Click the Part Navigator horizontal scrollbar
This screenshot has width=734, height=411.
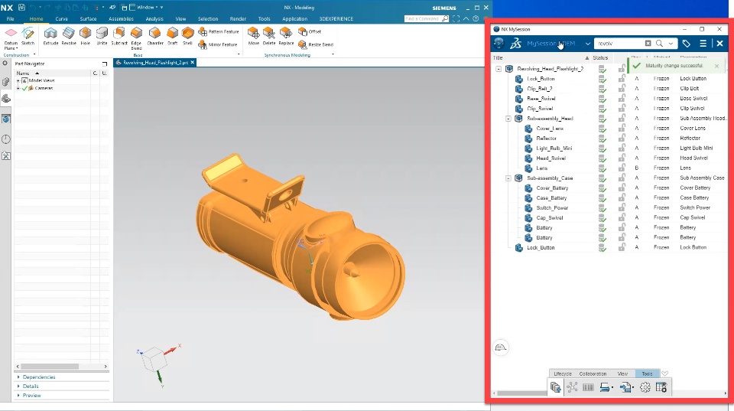(x=50, y=367)
